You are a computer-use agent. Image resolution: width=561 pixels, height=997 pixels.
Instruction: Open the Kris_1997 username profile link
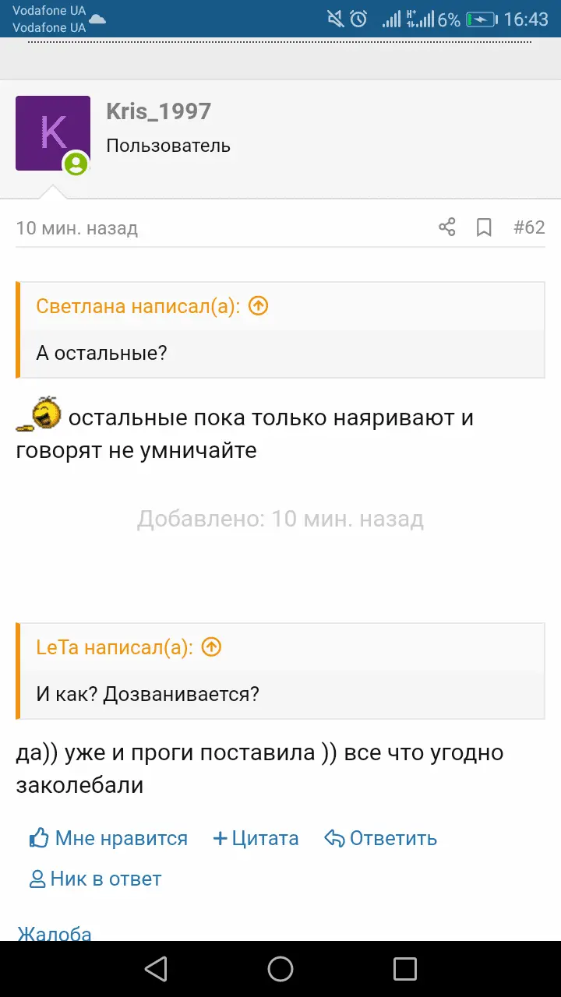159,111
